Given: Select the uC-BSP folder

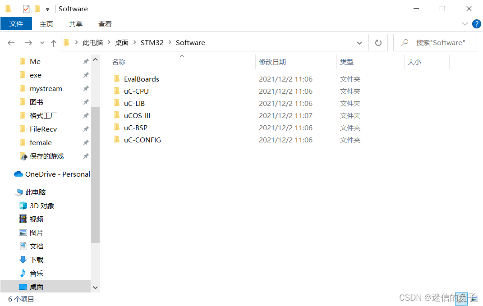Looking at the screenshot, I should click(x=136, y=128).
